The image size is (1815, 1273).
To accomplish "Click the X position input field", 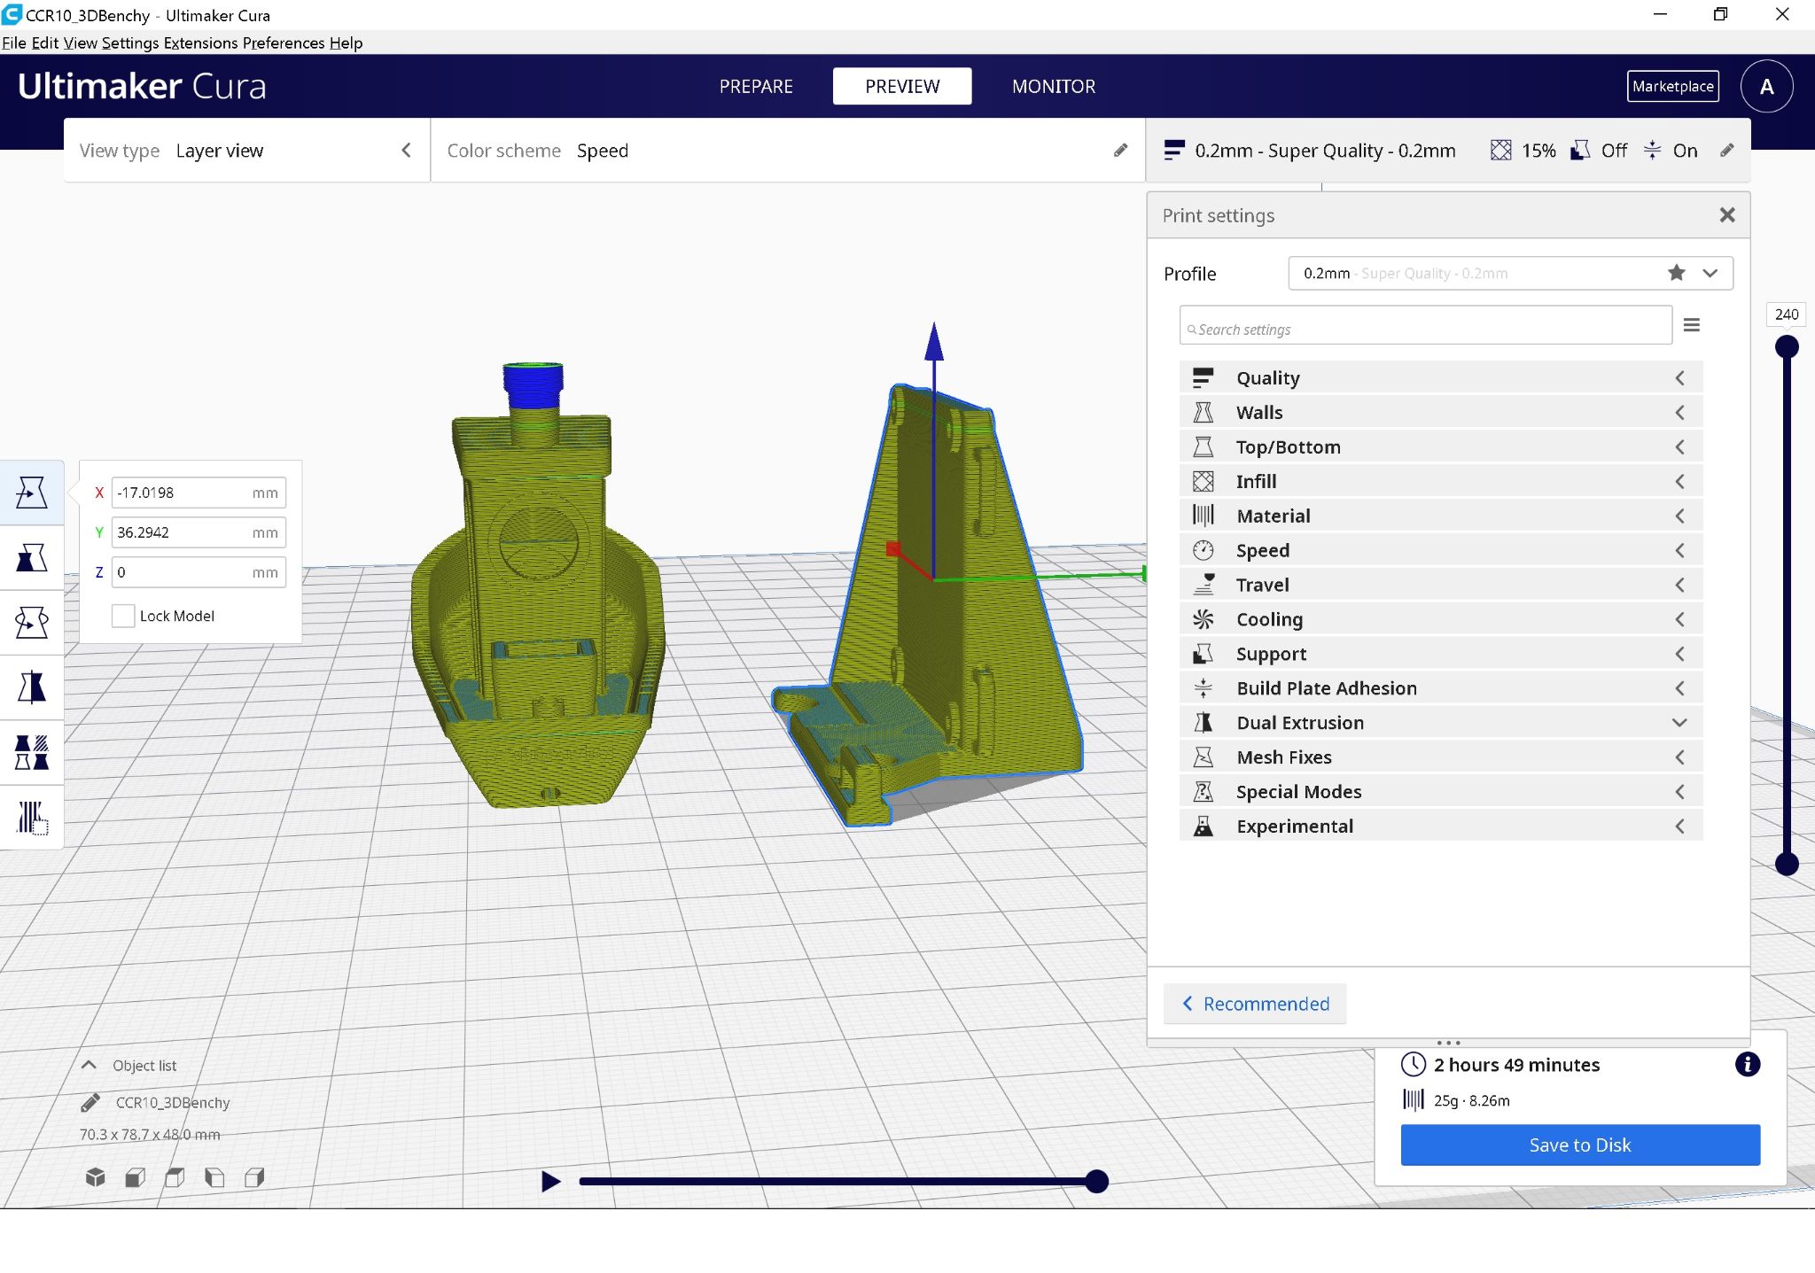I will click(x=199, y=493).
